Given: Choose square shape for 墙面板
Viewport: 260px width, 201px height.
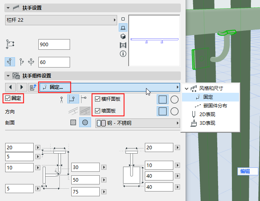Looking at the screenshot, I should (163, 111).
